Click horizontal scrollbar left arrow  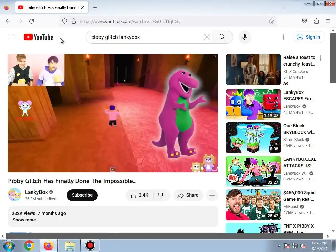point(3,236)
